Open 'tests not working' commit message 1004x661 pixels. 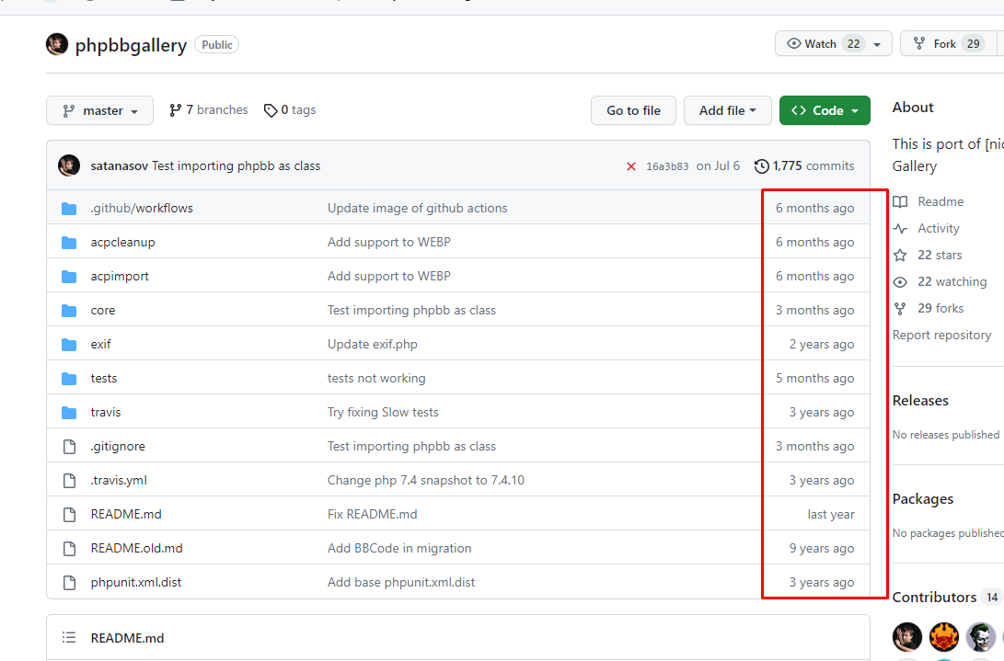(376, 378)
